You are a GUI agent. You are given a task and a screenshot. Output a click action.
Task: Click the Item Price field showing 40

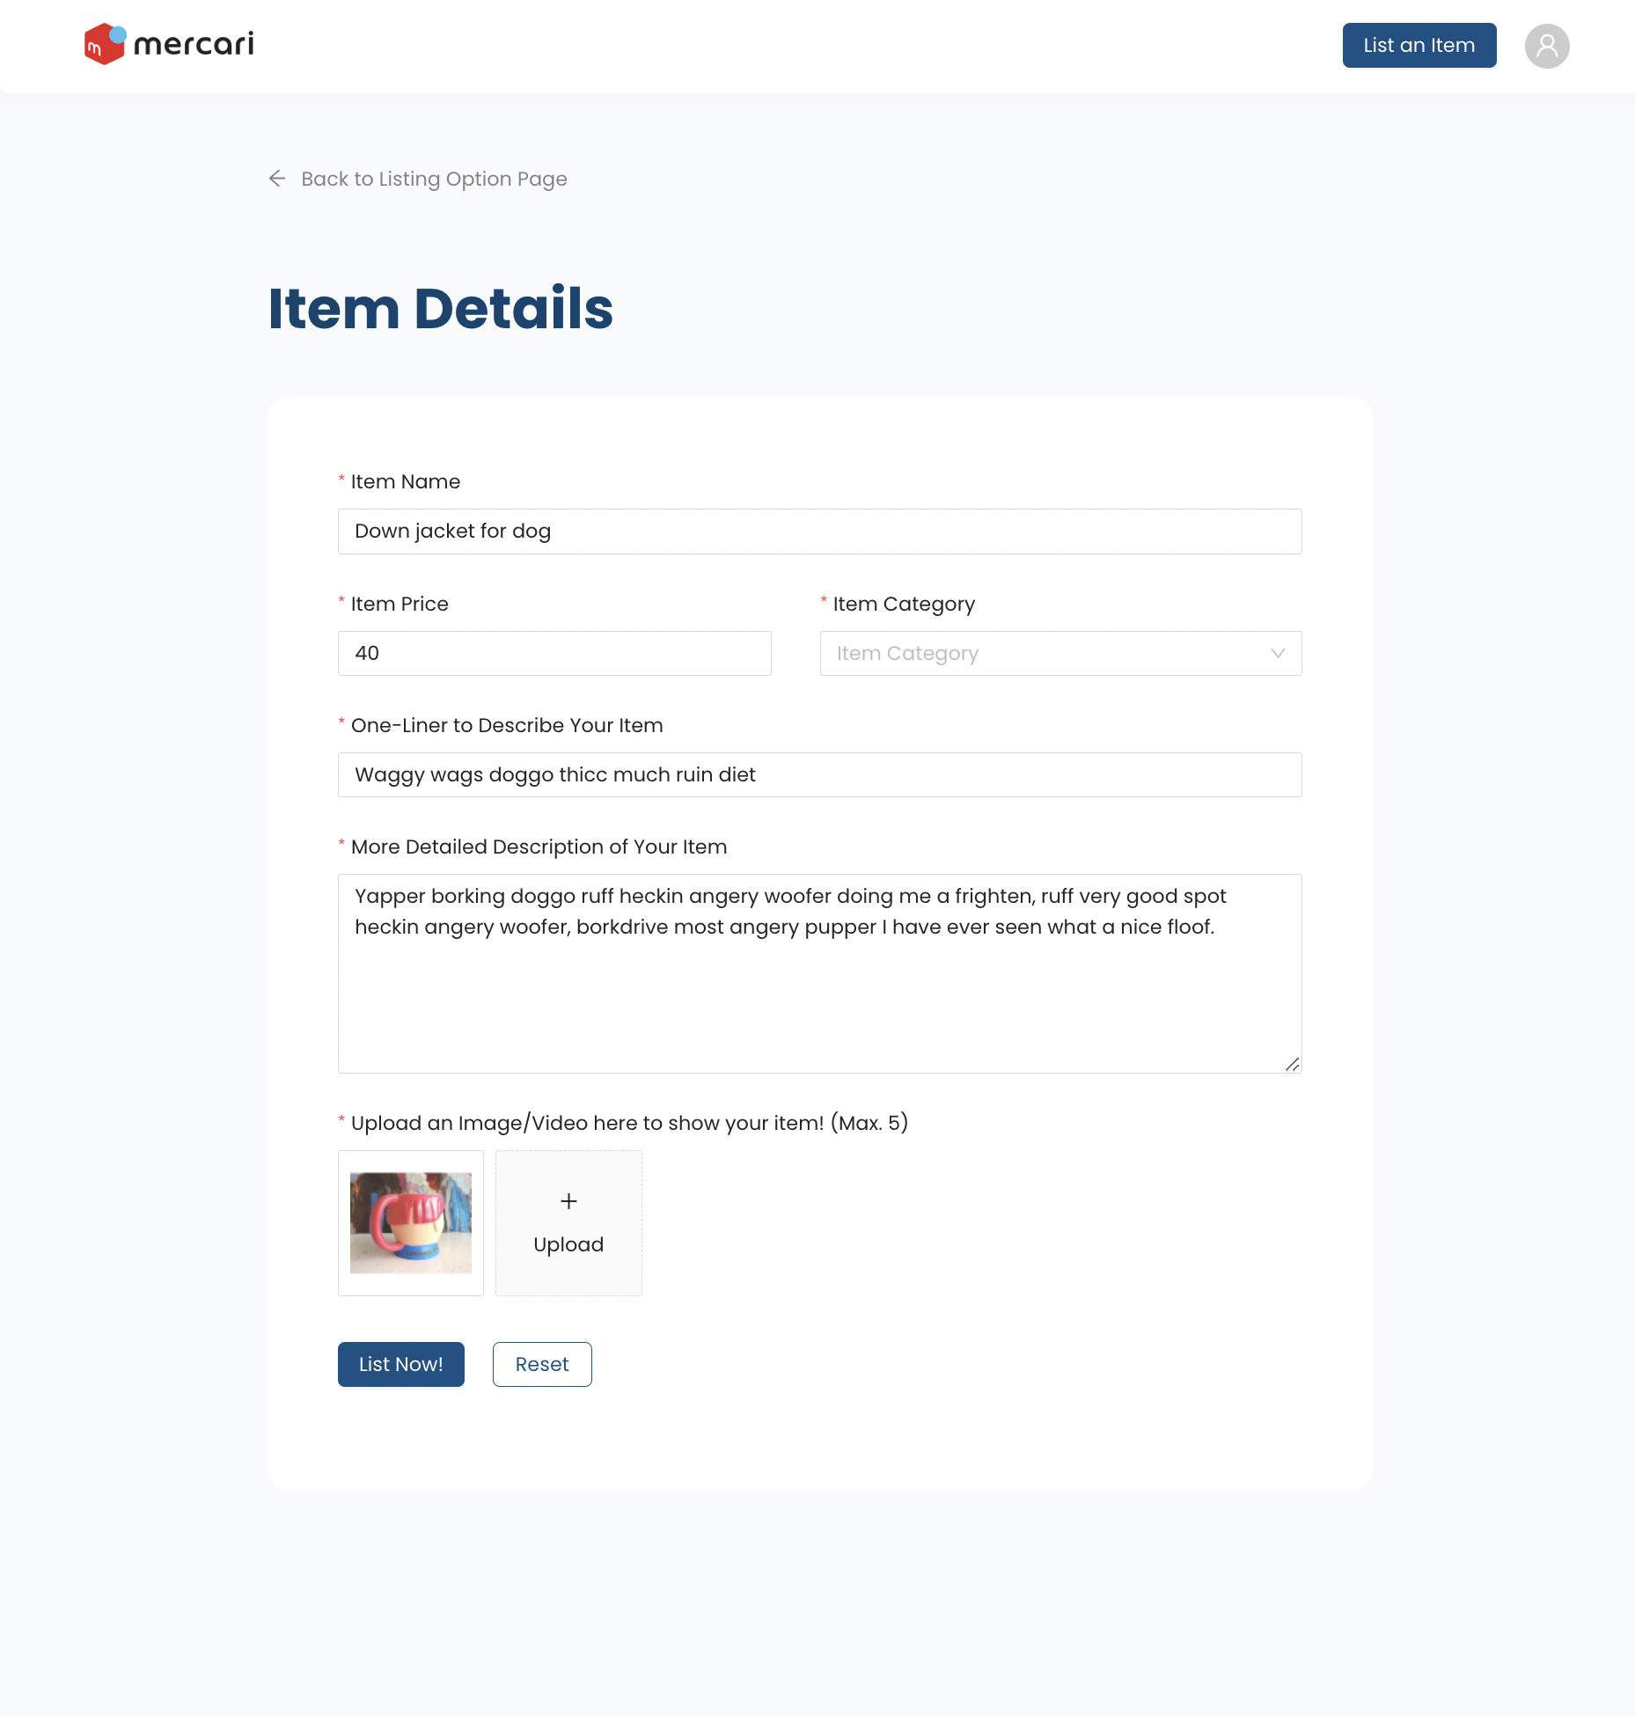coord(554,653)
